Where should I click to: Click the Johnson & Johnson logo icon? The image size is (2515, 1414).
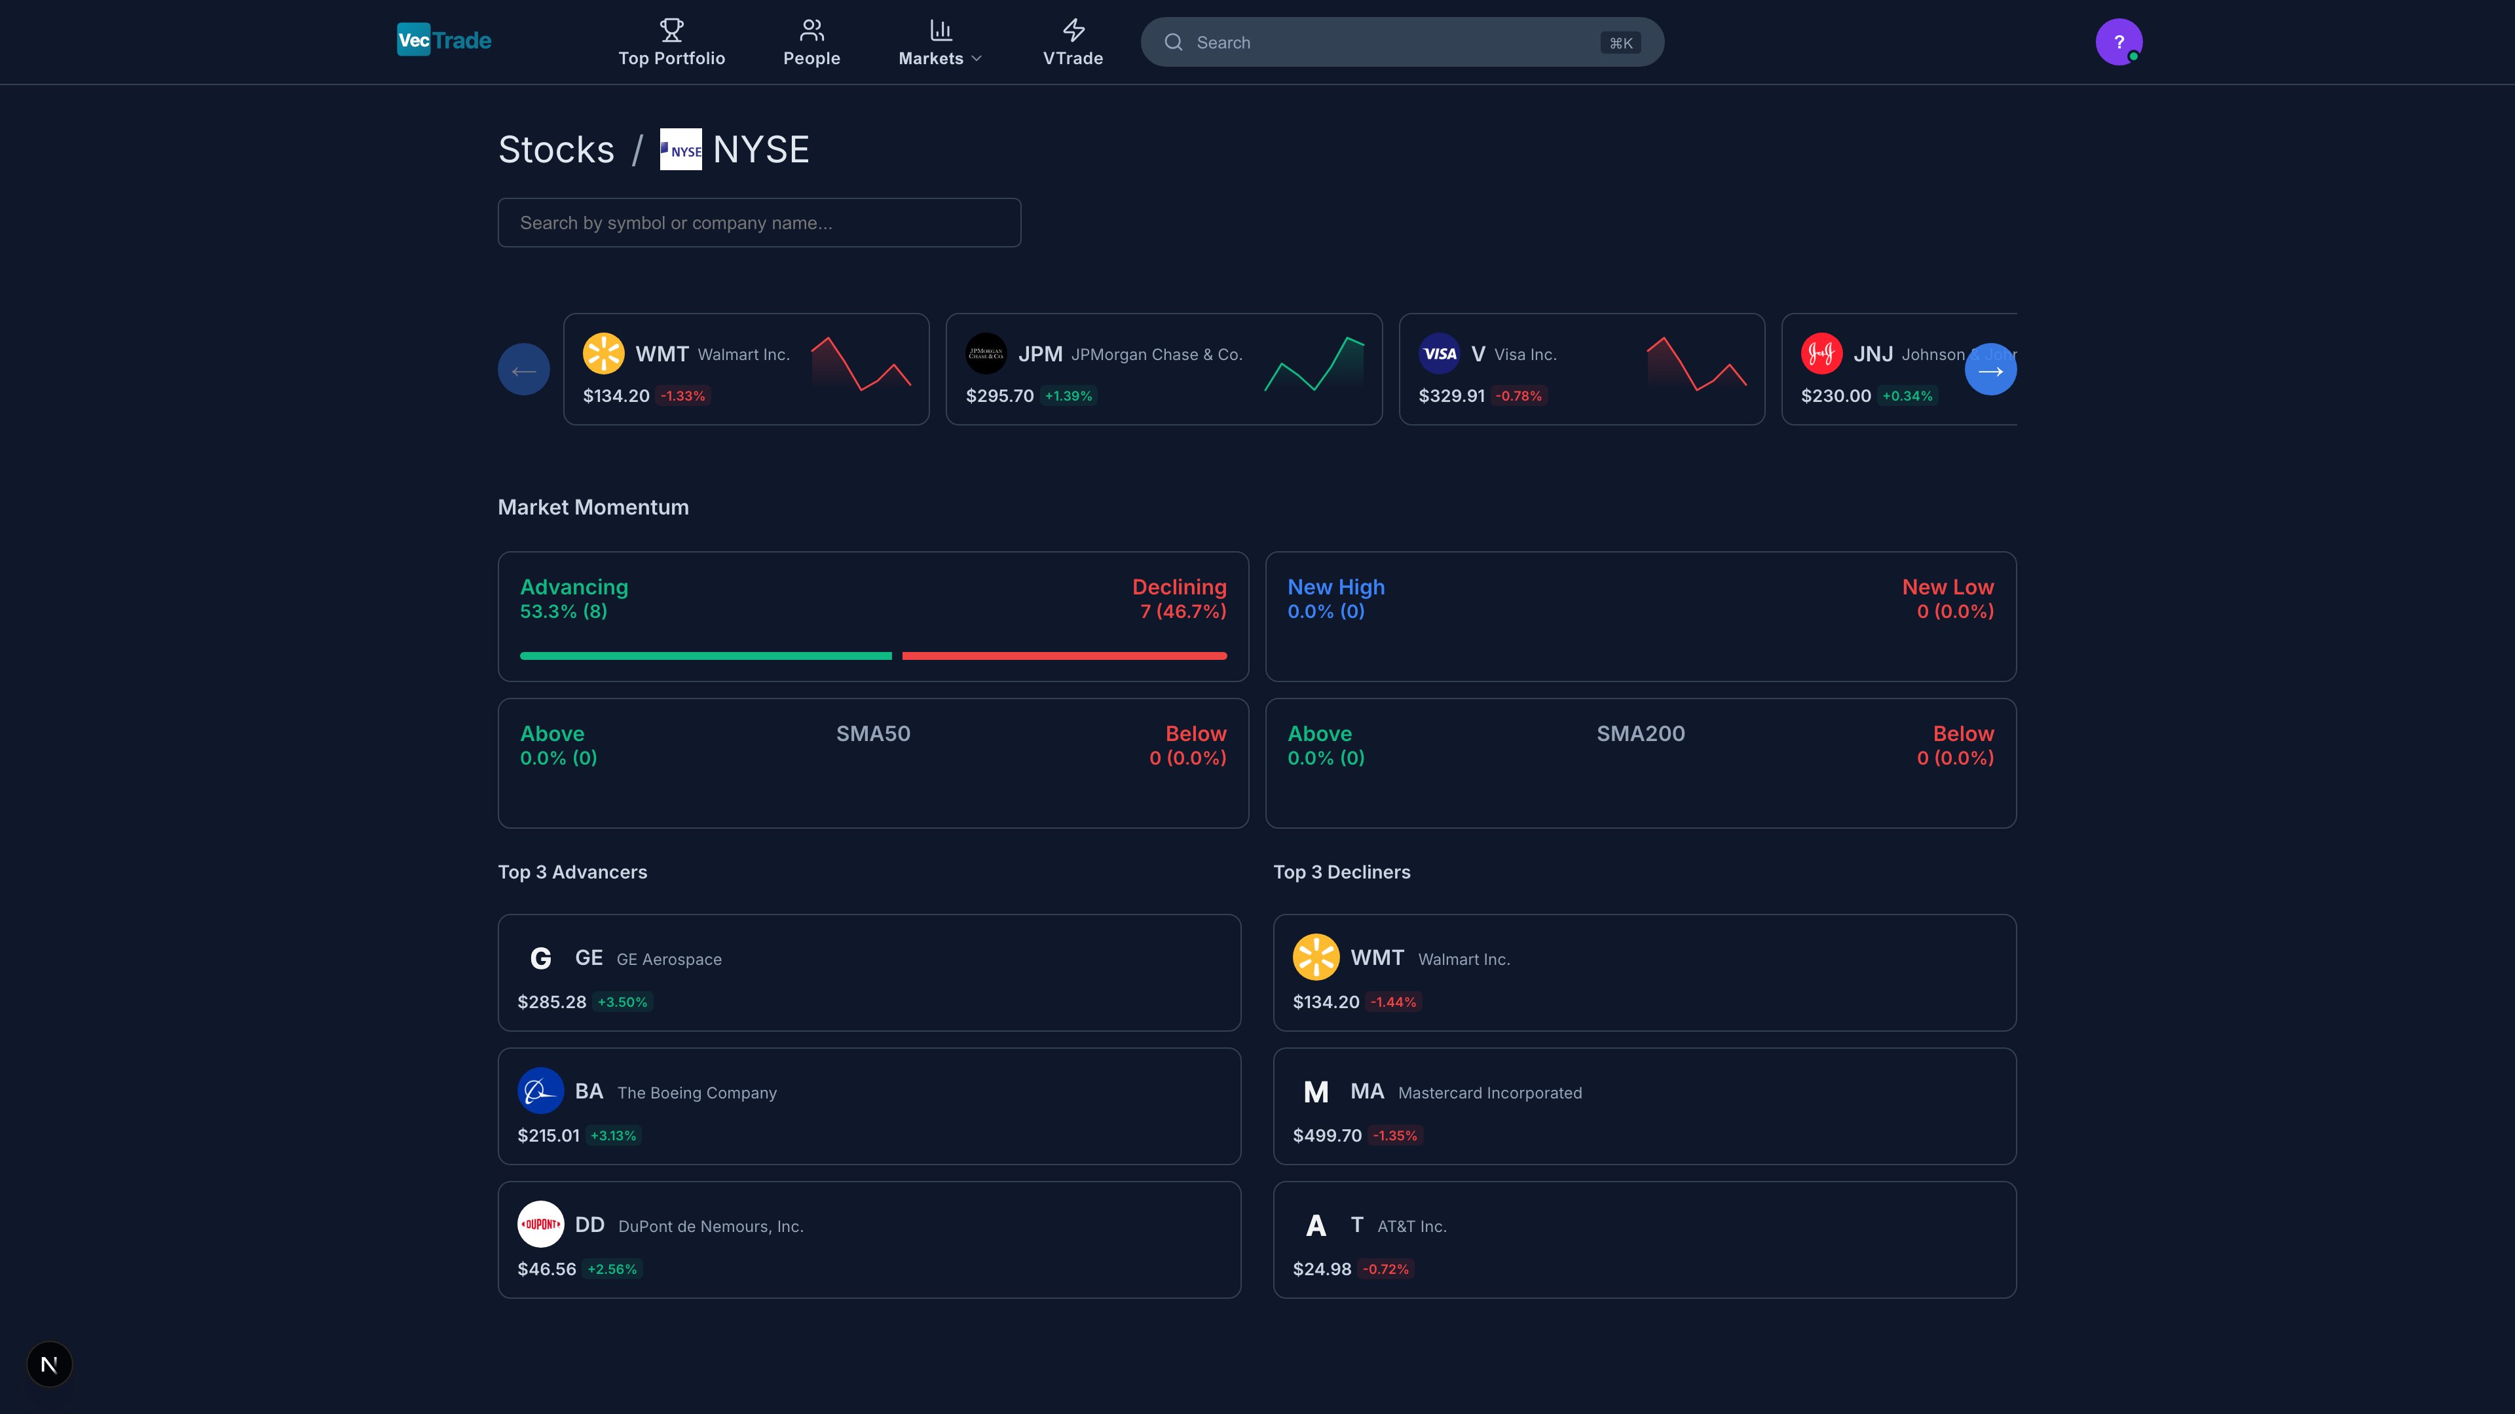point(1822,353)
